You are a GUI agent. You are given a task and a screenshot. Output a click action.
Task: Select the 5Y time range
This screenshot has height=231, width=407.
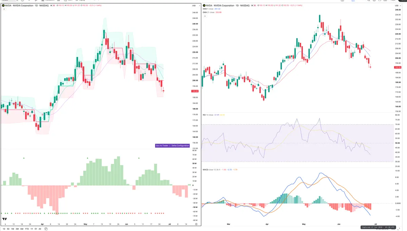point(36,229)
